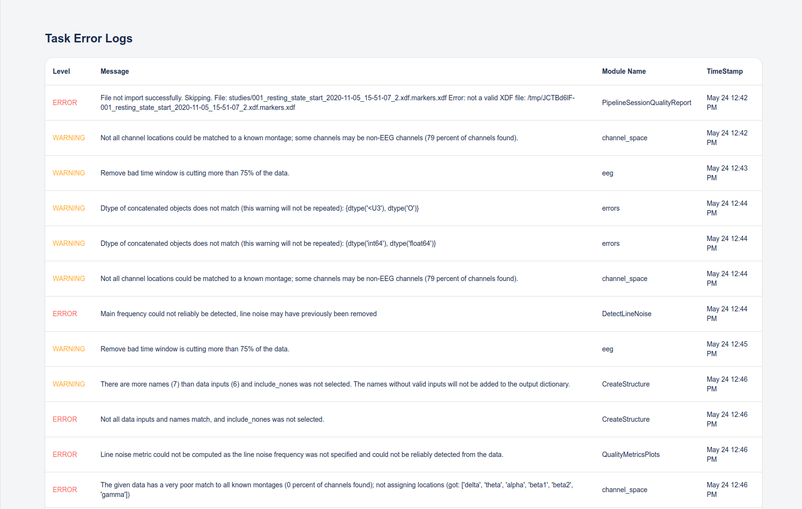Select the channel montage warning at 12:44 PM

point(309,279)
